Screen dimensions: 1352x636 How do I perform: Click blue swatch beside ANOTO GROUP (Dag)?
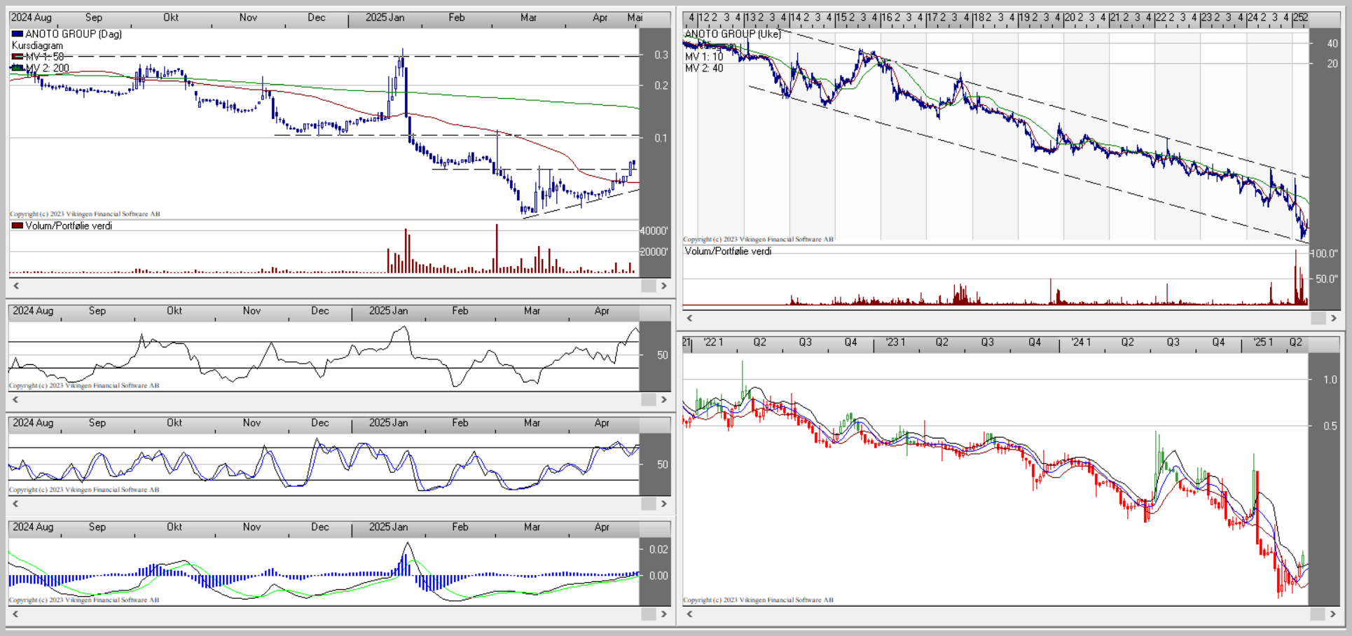click(18, 34)
